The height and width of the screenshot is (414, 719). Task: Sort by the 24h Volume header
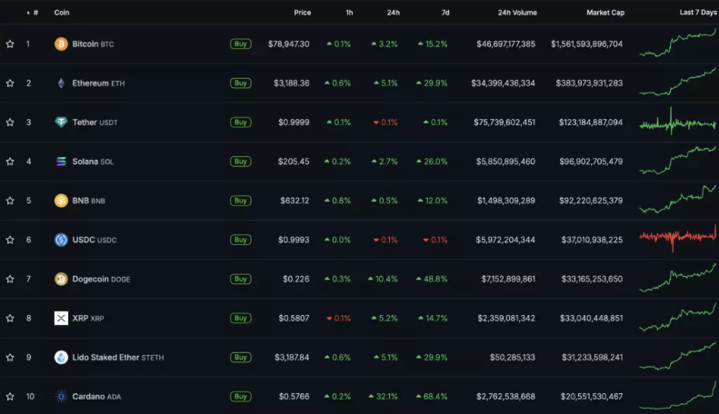click(517, 13)
